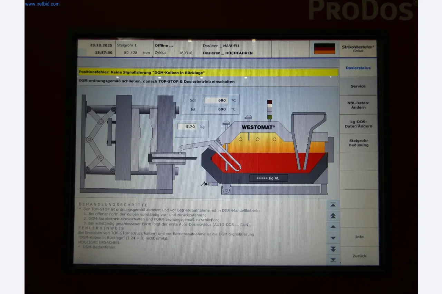
Task: Click the Zyklus 160318 counter
Action: (x=174, y=53)
